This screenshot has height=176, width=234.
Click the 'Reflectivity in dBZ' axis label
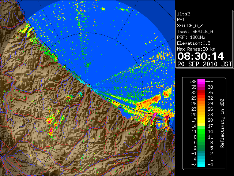coord(222,123)
